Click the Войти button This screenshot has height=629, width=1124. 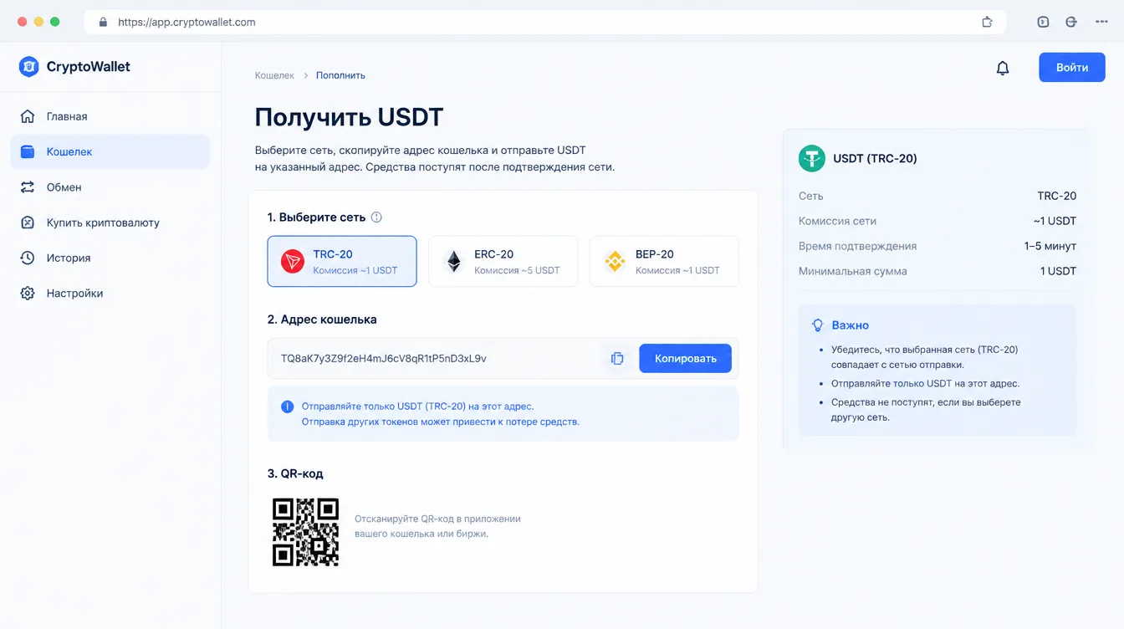tap(1072, 68)
